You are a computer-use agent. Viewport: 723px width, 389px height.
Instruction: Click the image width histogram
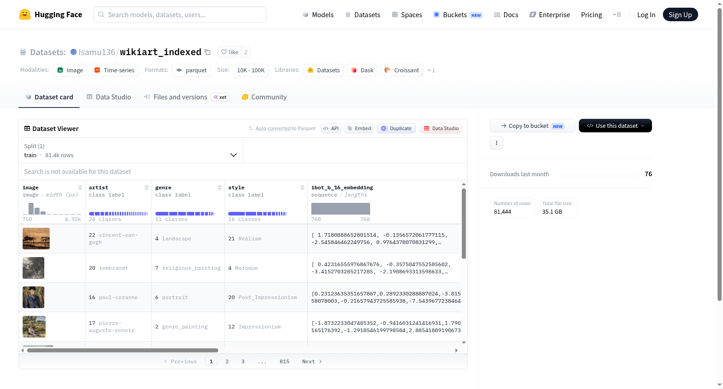click(52, 208)
